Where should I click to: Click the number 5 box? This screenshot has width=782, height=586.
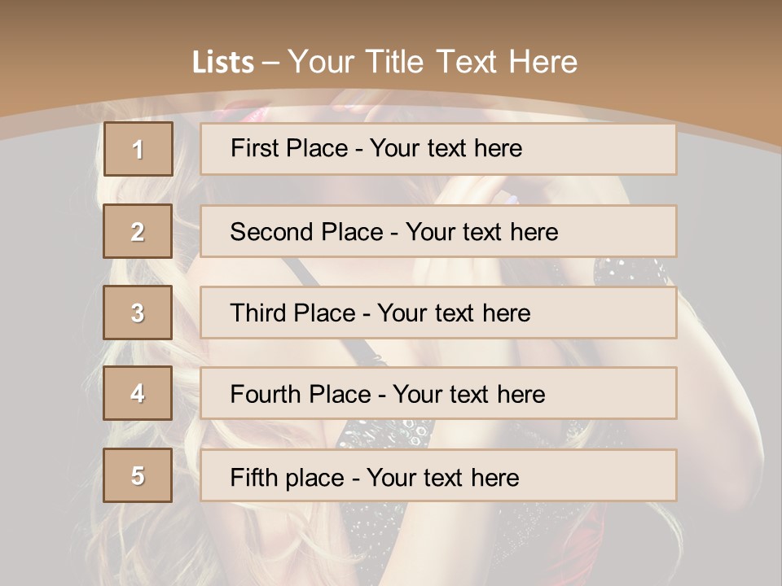pyautogui.click(x=138, y=475)
